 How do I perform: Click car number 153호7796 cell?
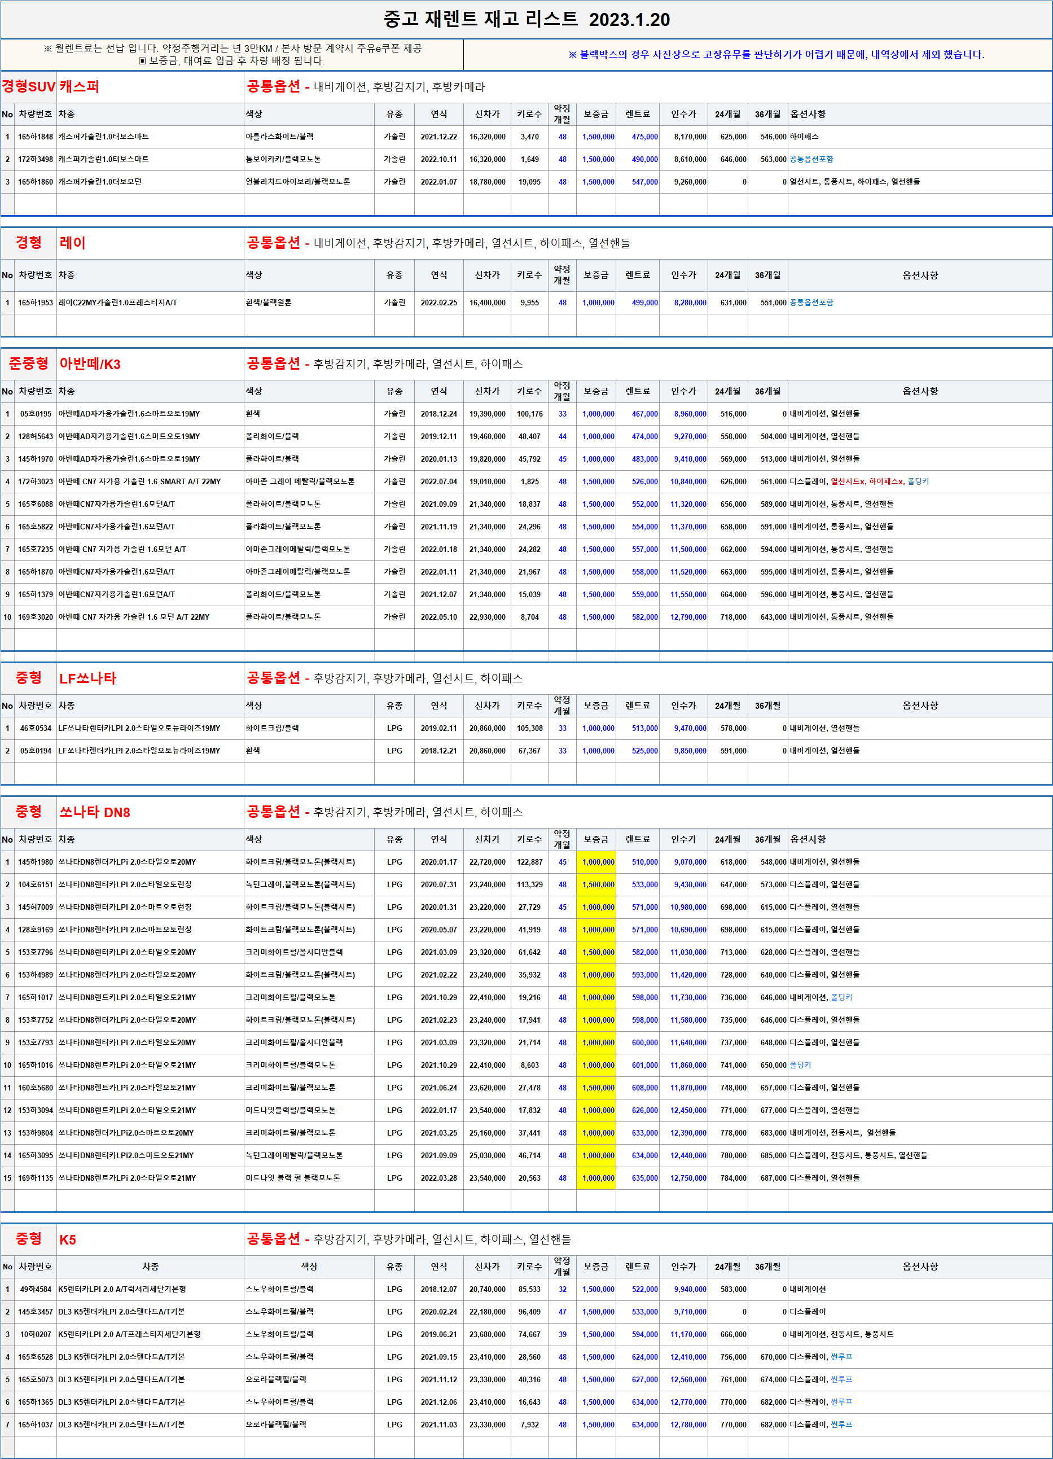(36, 953)
